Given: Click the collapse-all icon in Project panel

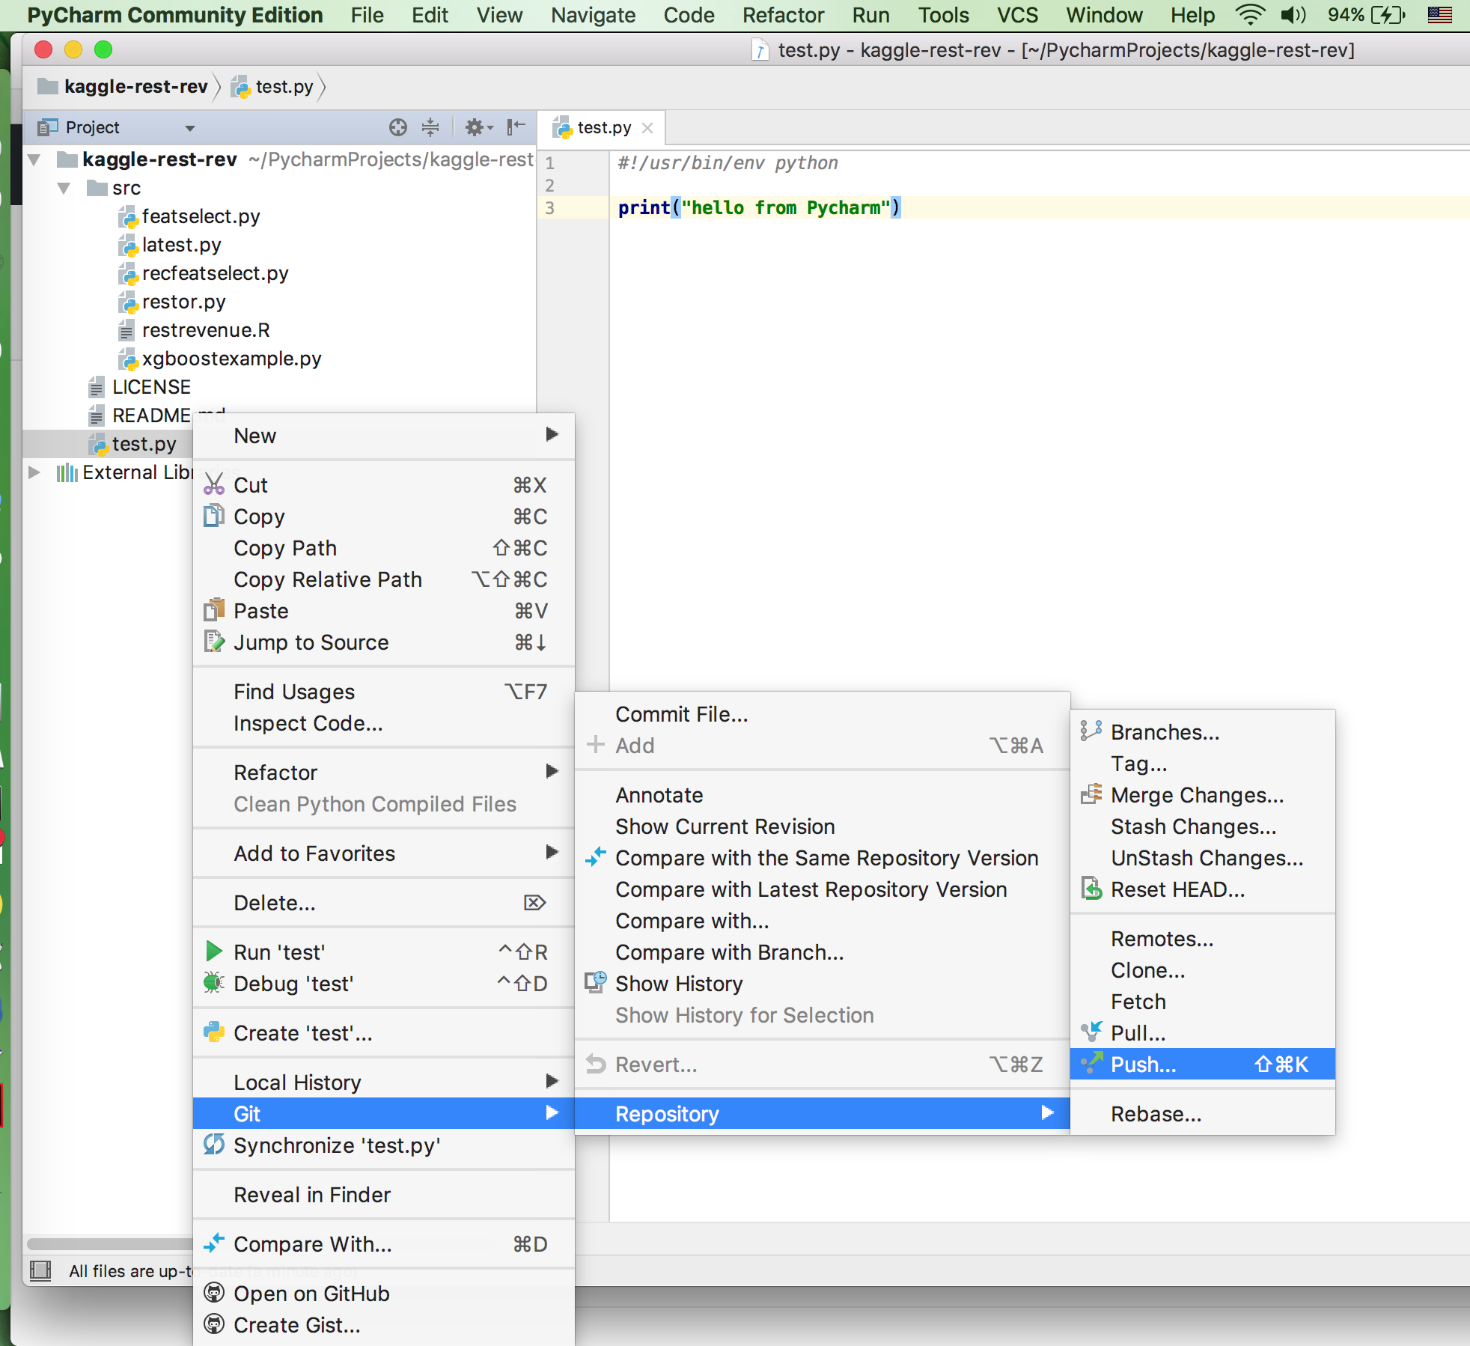Looking at the screenshot, I should click(430, 127).
